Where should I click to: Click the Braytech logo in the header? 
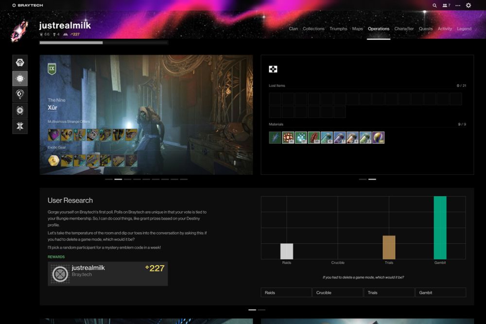pos(28,5)
